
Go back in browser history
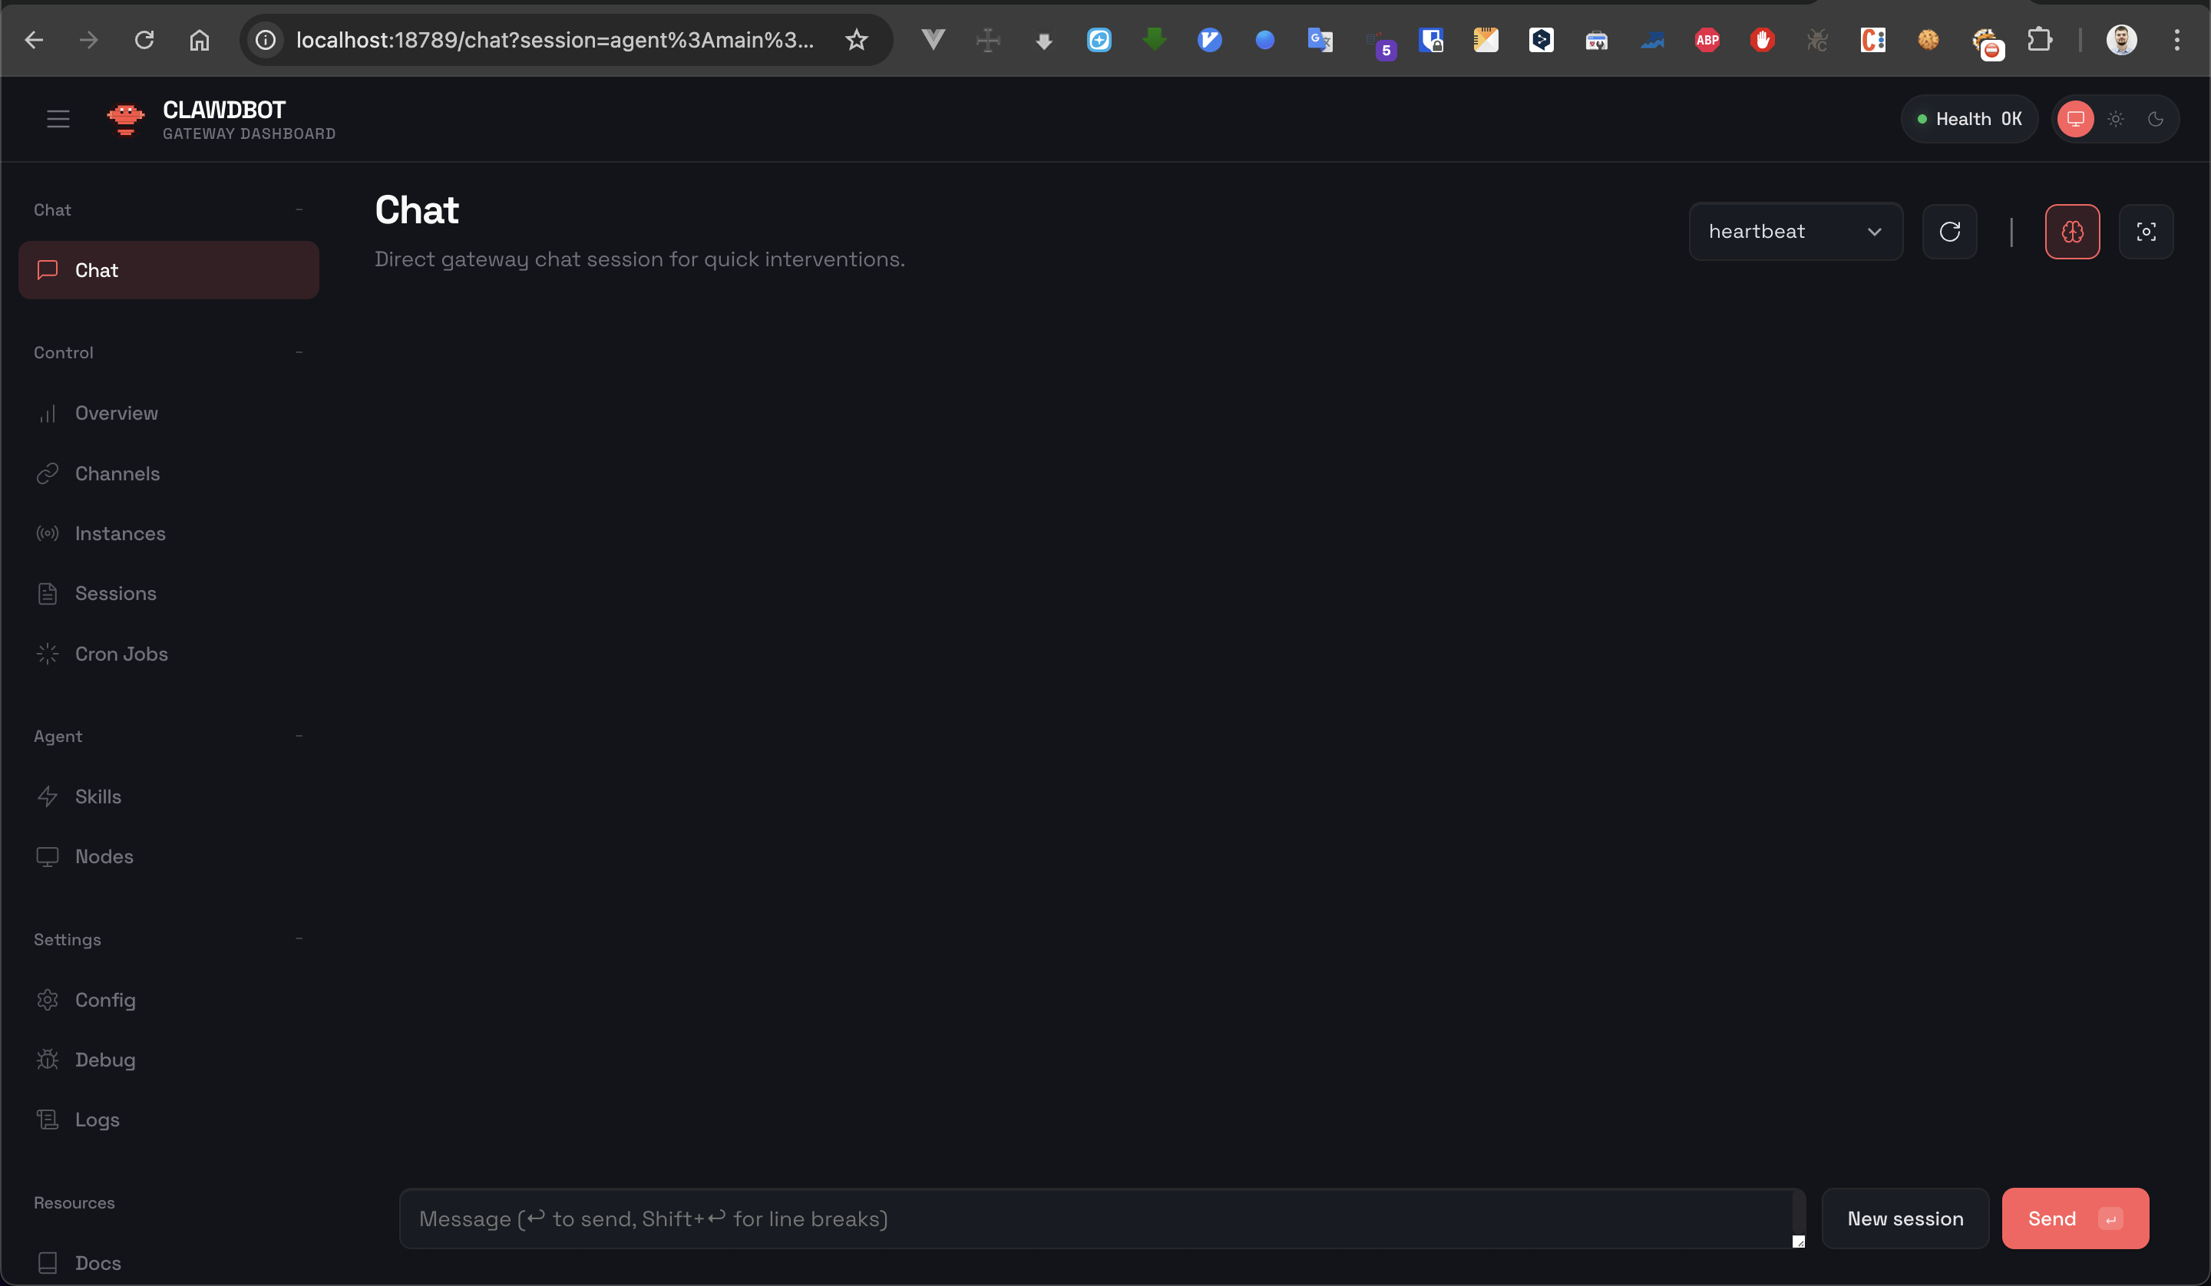click(x=33, y=39)
